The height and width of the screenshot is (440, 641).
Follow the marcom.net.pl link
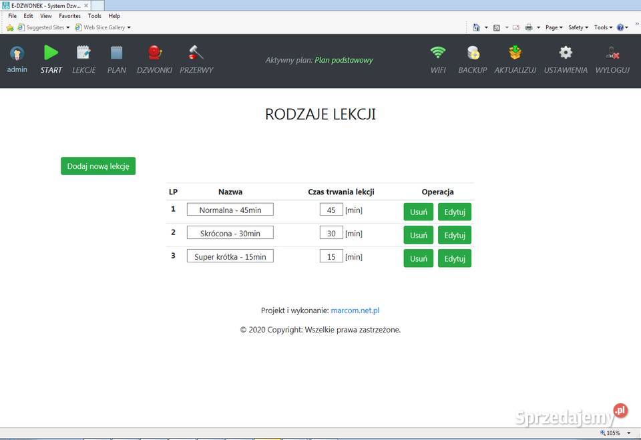tap(355, 310)
